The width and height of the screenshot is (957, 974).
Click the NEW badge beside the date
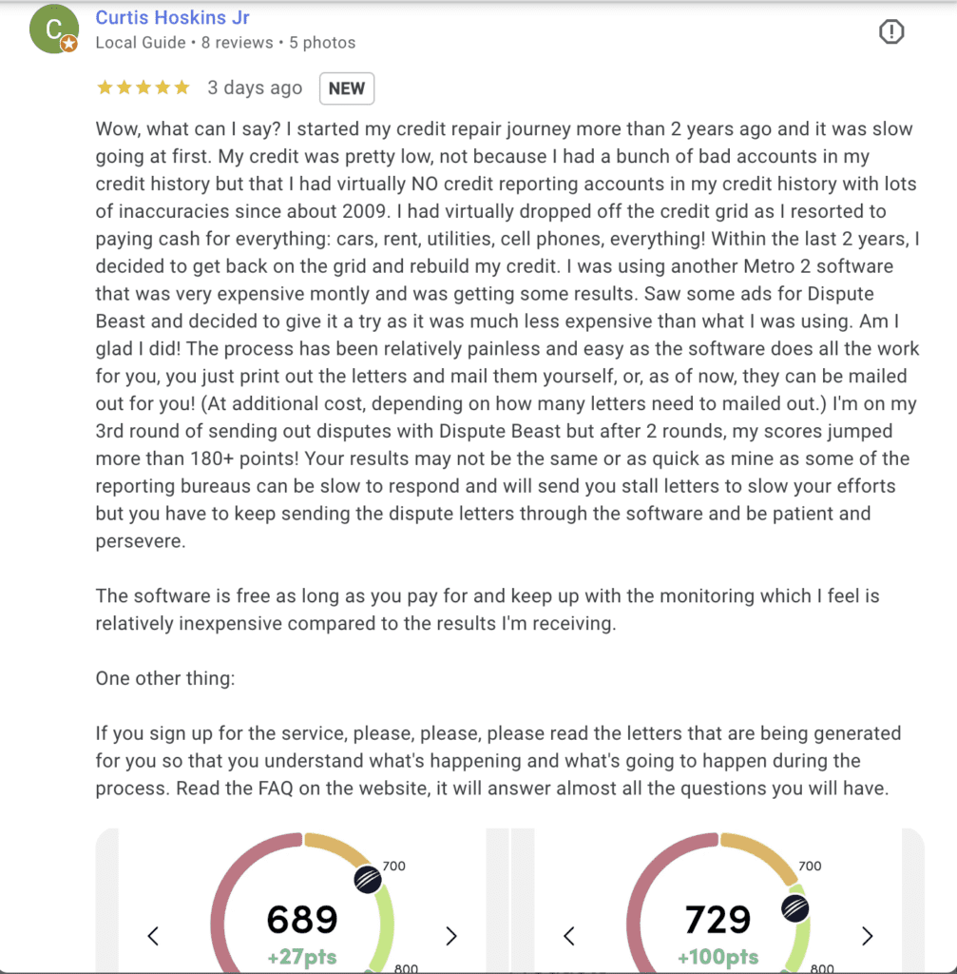[347, 88]
